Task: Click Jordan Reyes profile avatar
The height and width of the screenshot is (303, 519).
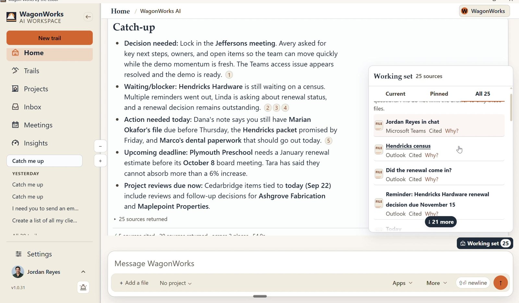Action: (x=18, y=272)
